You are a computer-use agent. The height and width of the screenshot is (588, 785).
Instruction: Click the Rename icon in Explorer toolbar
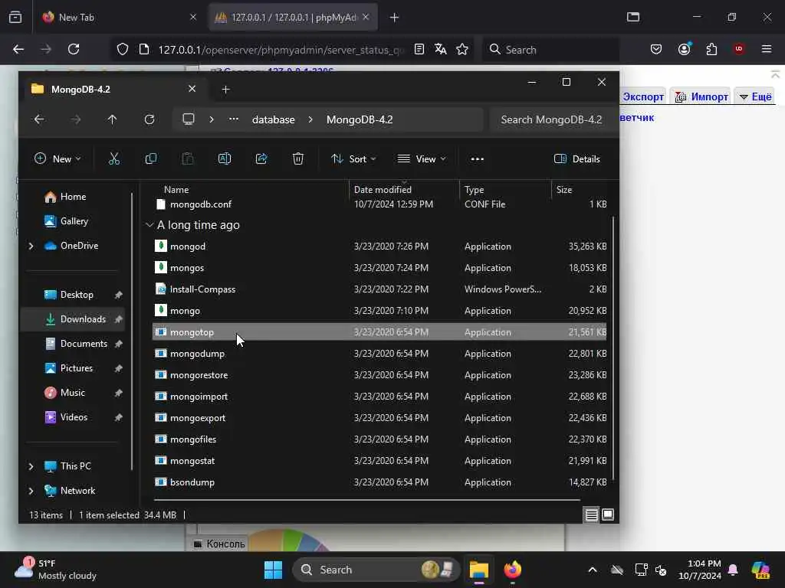point(225,159)
